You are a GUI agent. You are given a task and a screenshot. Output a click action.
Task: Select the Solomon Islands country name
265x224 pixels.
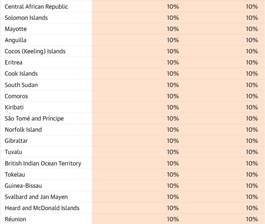pos(26,18)
